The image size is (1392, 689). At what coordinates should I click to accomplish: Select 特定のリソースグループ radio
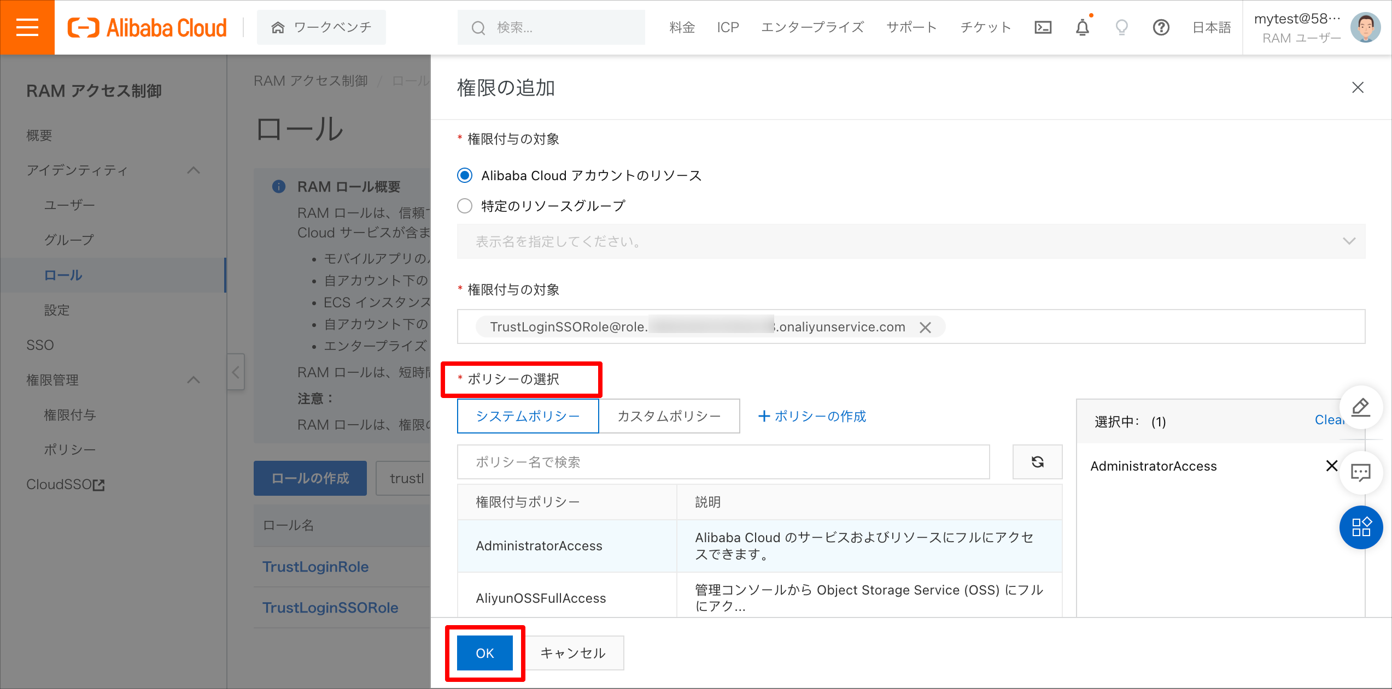coord(465,206)
